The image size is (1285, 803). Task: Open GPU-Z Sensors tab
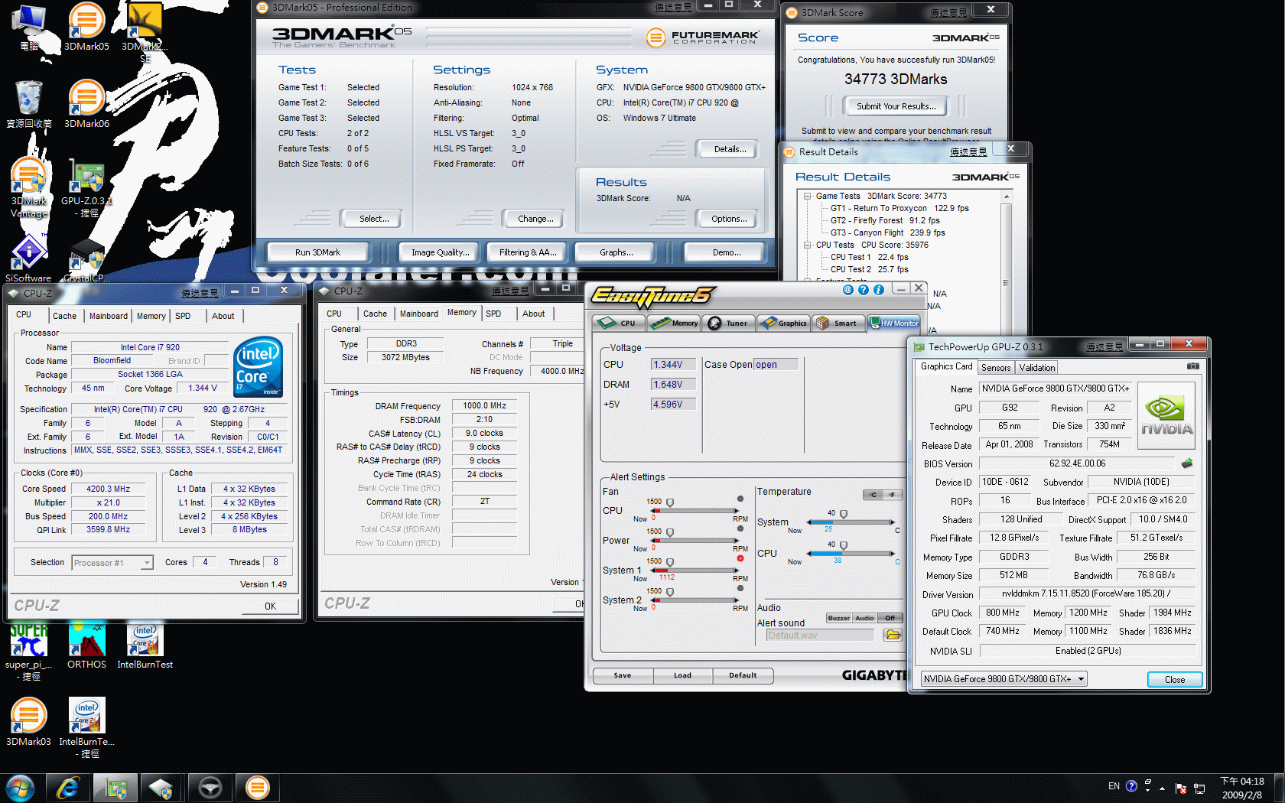click(x=996, y=367)
